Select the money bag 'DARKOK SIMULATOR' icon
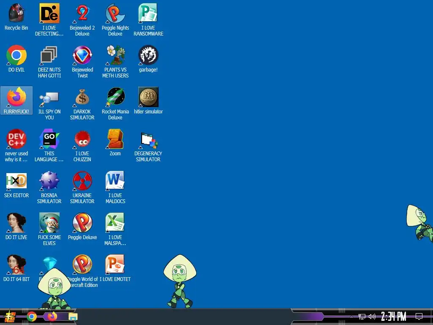The height and width of the screenshot is (325, 433). [x=82, y=104]
